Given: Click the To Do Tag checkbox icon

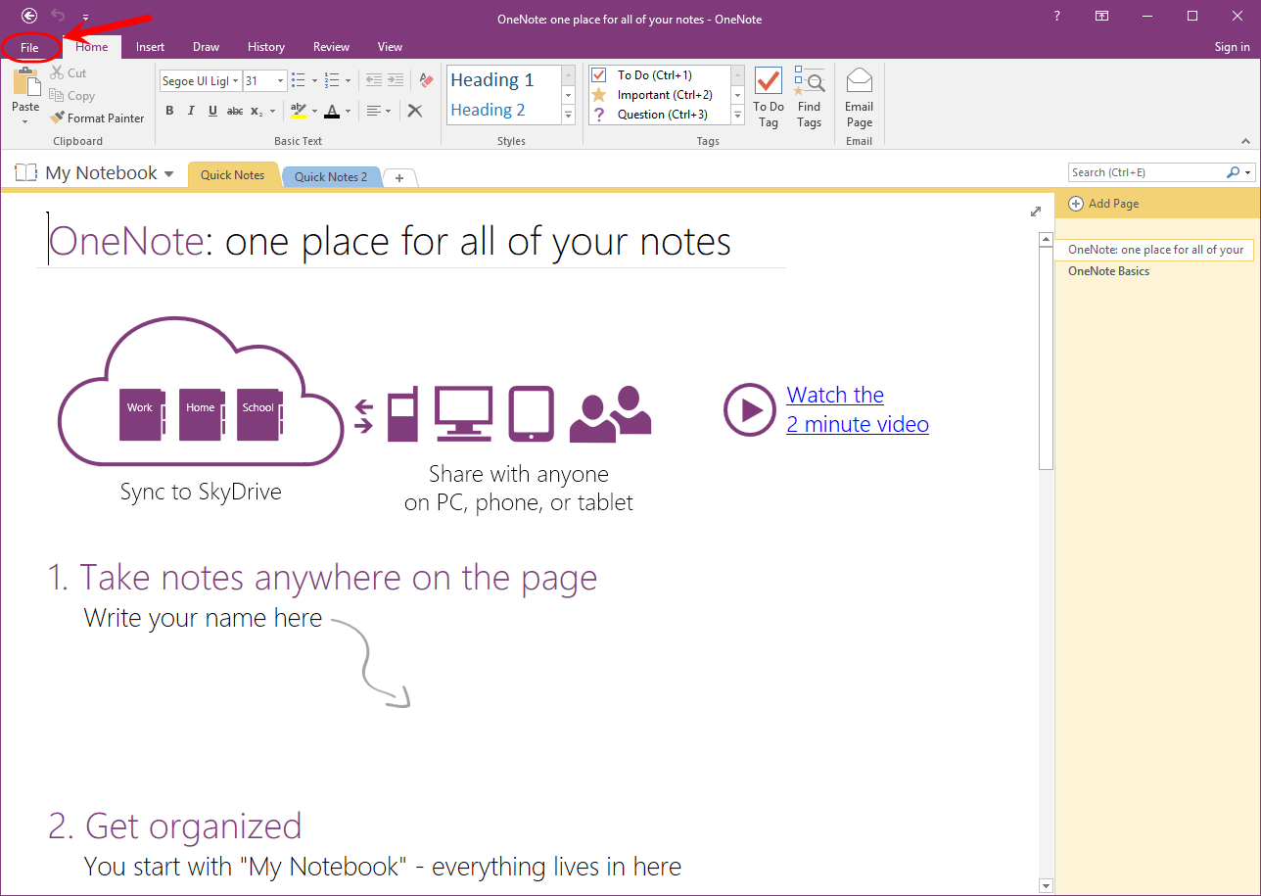Looking at the screenshot, I should coord(769,81).
